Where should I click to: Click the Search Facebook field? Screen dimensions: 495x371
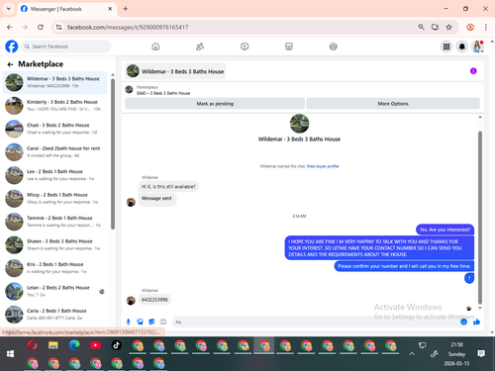[66, 46]
